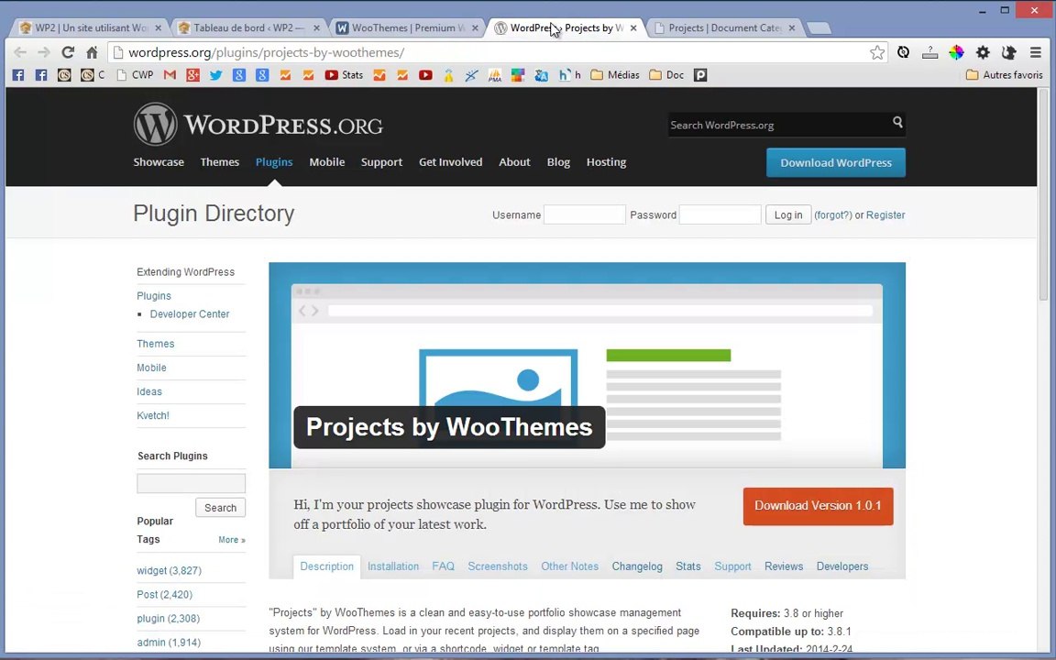Viewport: 1056px width, 660px height.
Task: Click the (forgot?) password link
Action: (x=833, y=214)
